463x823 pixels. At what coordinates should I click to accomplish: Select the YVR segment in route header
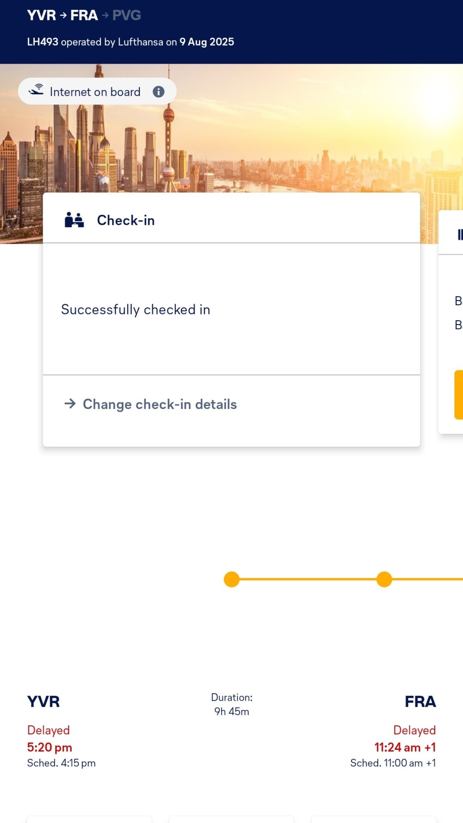42,15
